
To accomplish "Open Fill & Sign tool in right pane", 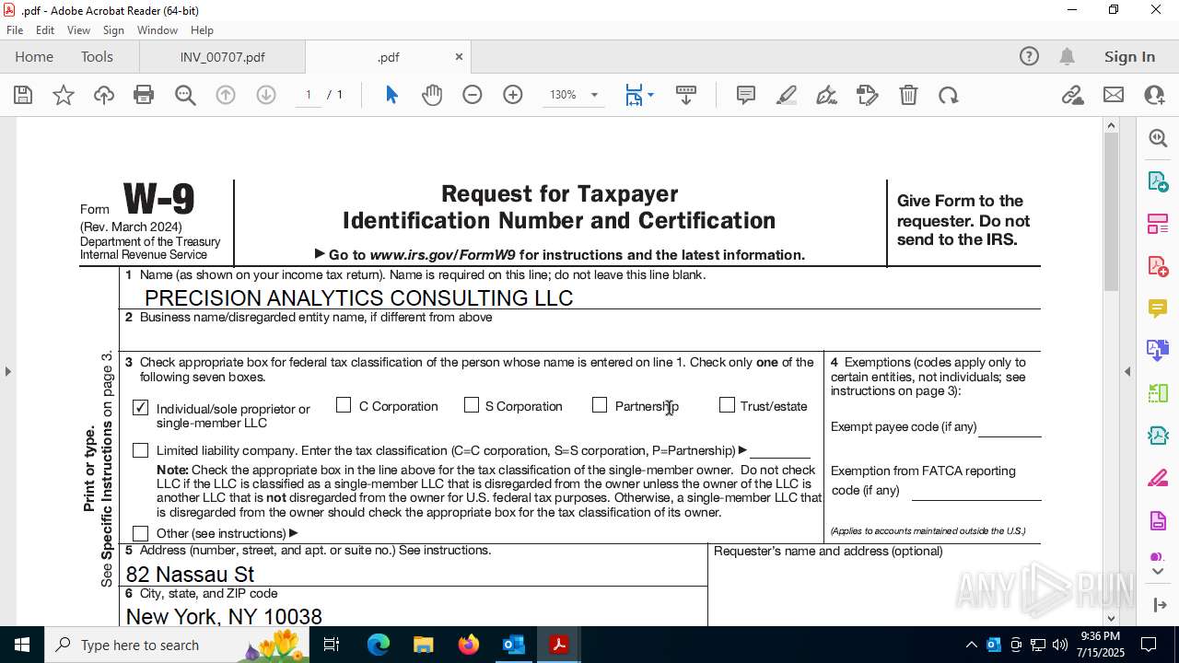I will point(1158,478).
